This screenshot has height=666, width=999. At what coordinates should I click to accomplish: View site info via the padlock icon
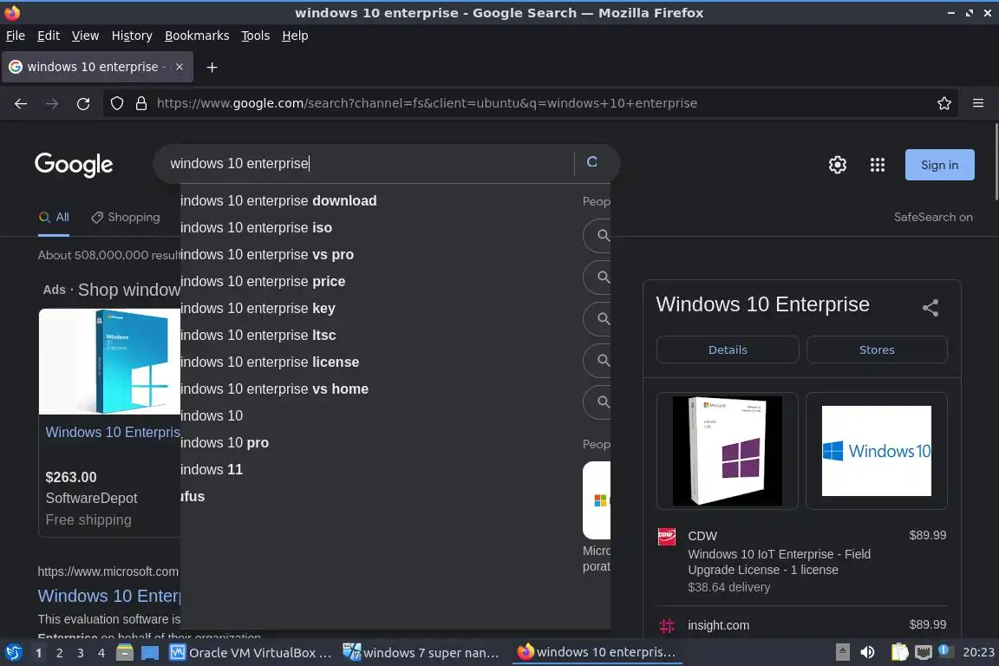141,103
